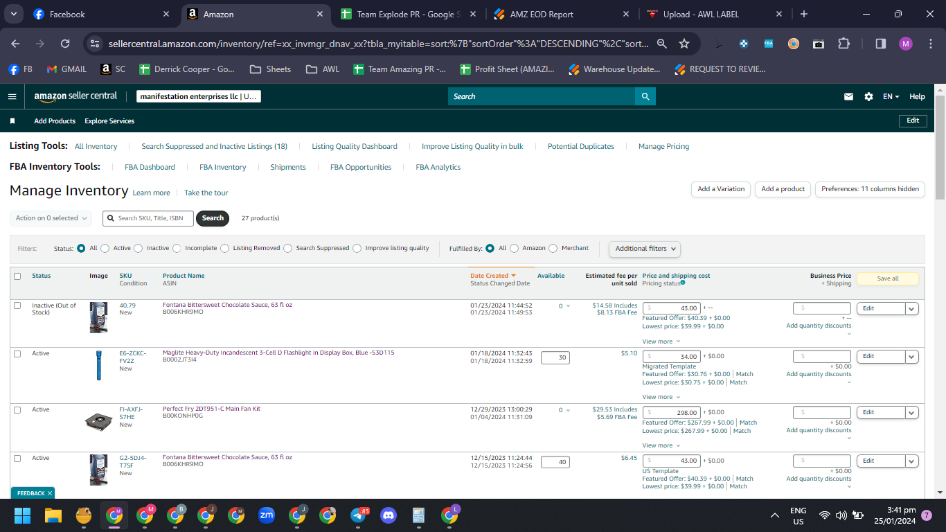This screenshot has width=946, height=532.
Task: Switch to Upload - AWL LABEL tab
Action: pos(715,14)
